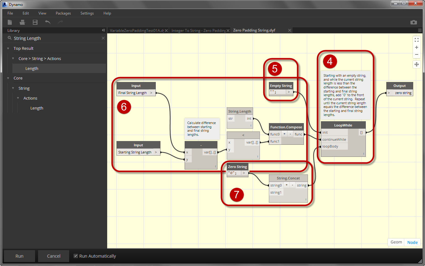
Task: Remove string input on String.Concat minus
Action: coord(292,185)
